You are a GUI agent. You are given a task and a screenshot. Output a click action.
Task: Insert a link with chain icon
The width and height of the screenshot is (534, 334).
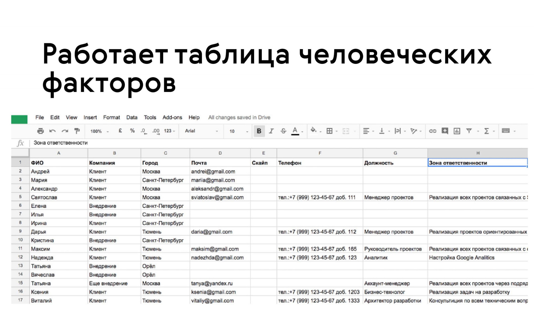pos(433,131)
